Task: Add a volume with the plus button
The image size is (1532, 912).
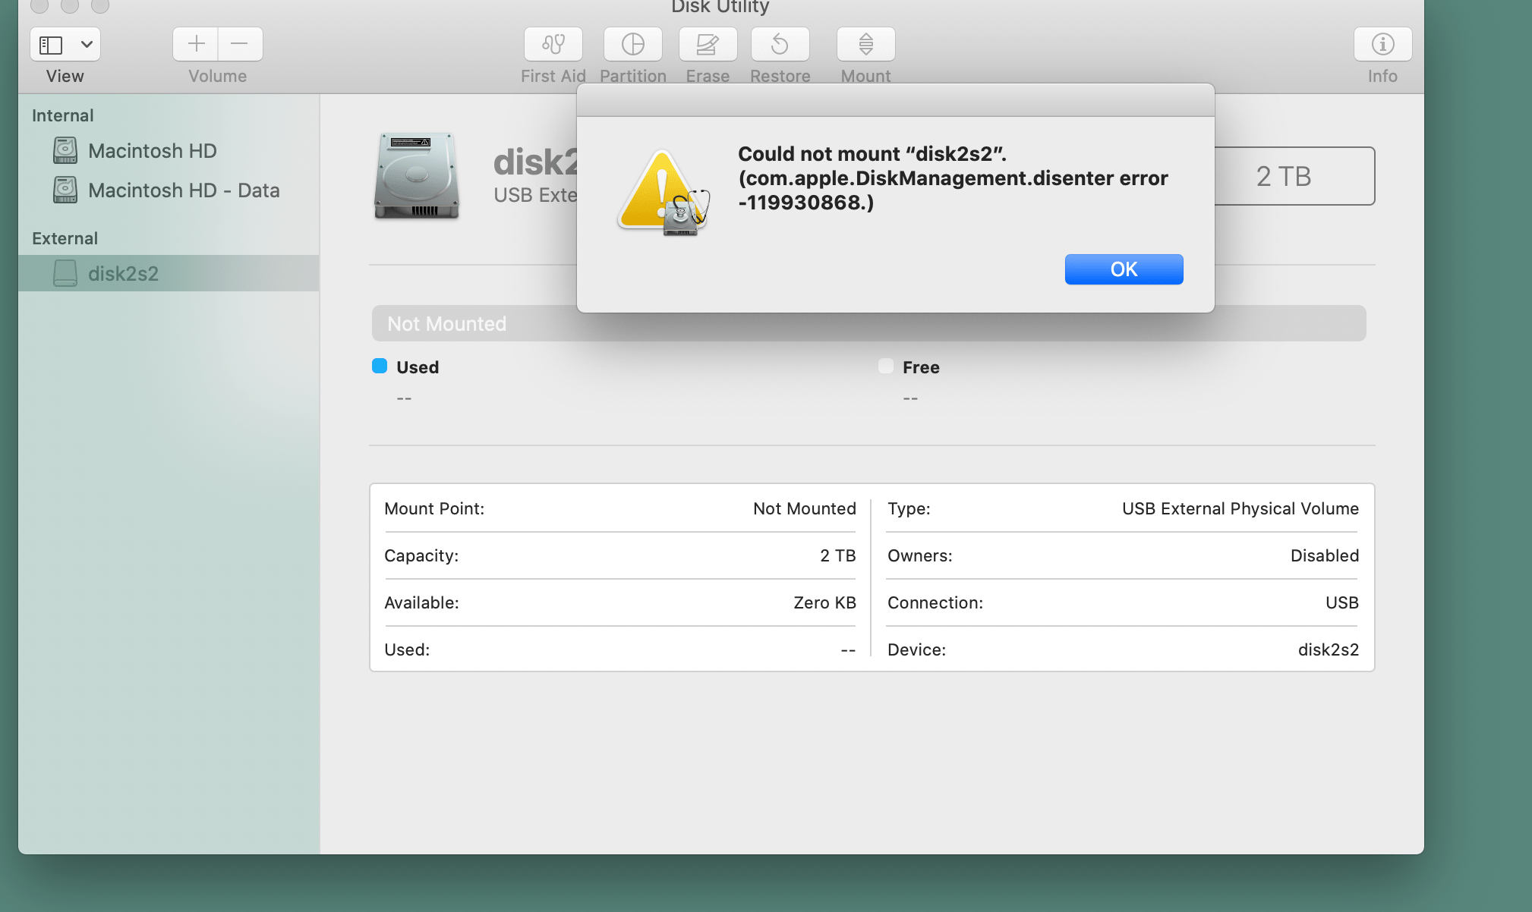Action: (x=195, y=44)
